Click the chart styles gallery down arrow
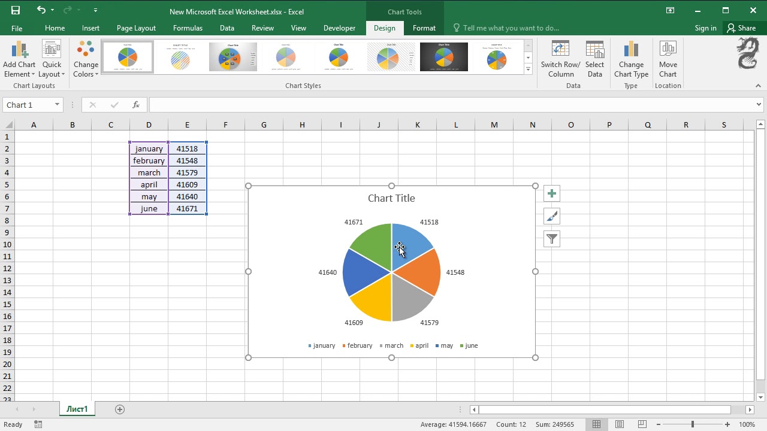This screenshot has width=767, height=431. [x=528, y=57]
